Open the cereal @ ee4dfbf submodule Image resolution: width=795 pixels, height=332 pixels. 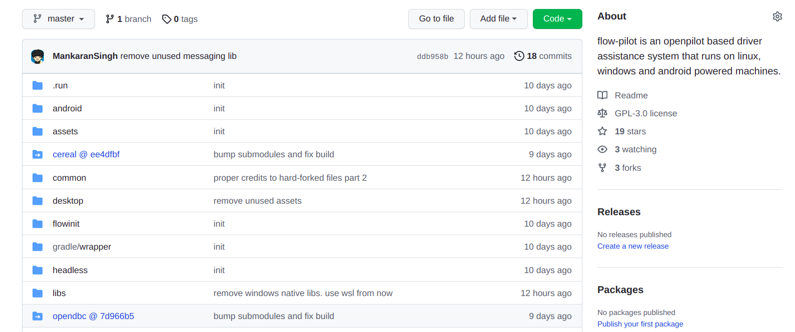pos(86,154)
